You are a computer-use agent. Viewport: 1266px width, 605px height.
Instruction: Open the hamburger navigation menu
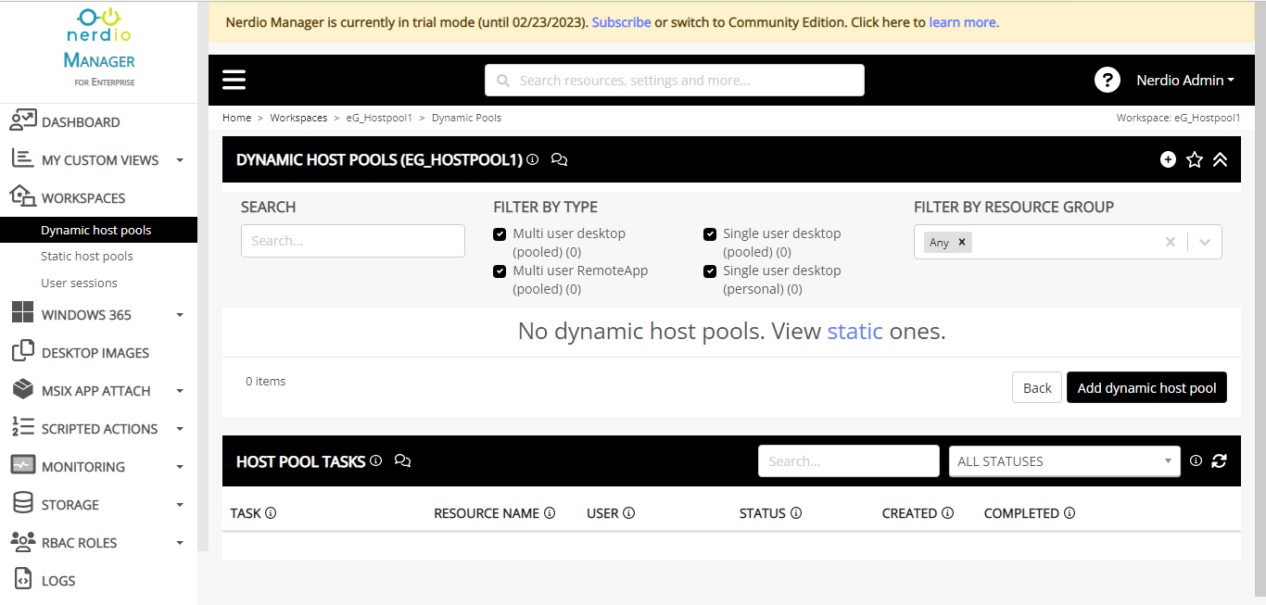click(x=234, y=80)
